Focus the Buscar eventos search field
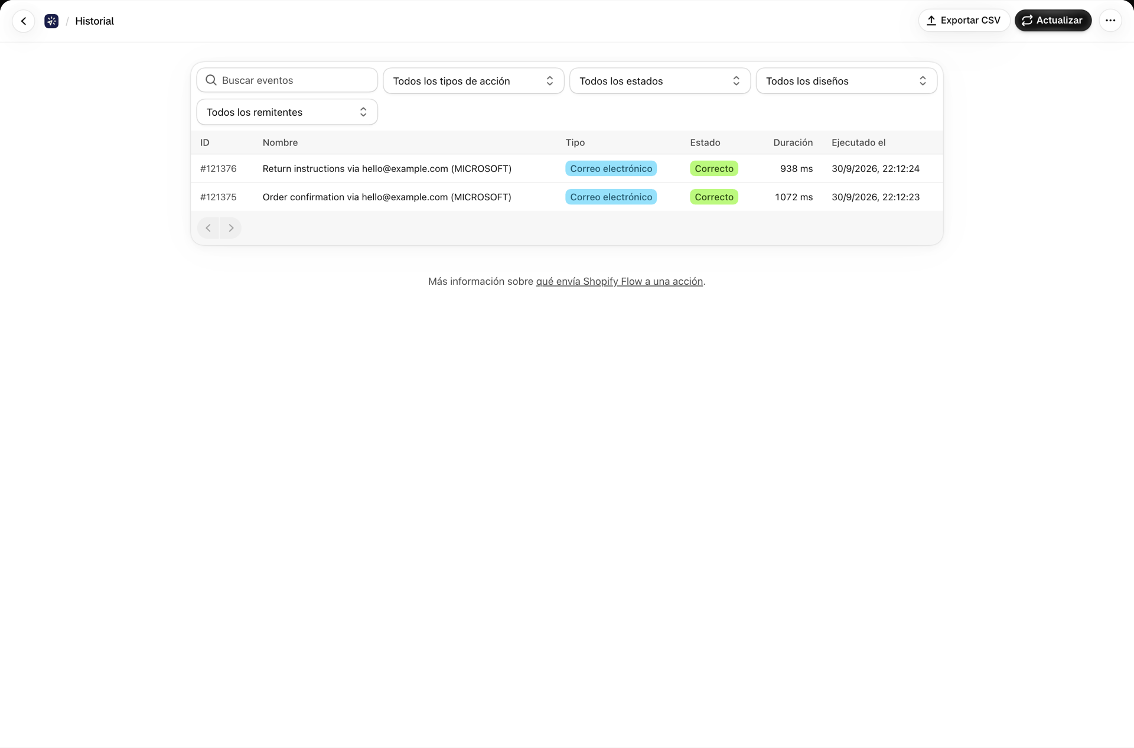 pos(287,80)
